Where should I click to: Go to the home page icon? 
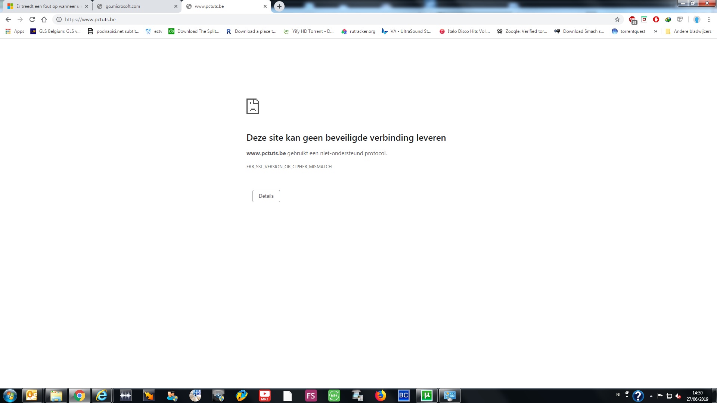pyautogui.click(x=44, y=19)
